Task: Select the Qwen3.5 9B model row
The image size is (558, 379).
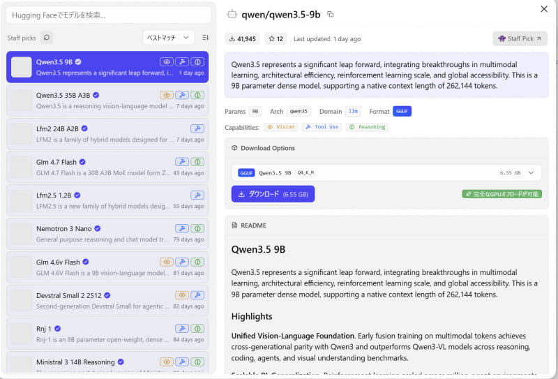Action: pos(107,67)
